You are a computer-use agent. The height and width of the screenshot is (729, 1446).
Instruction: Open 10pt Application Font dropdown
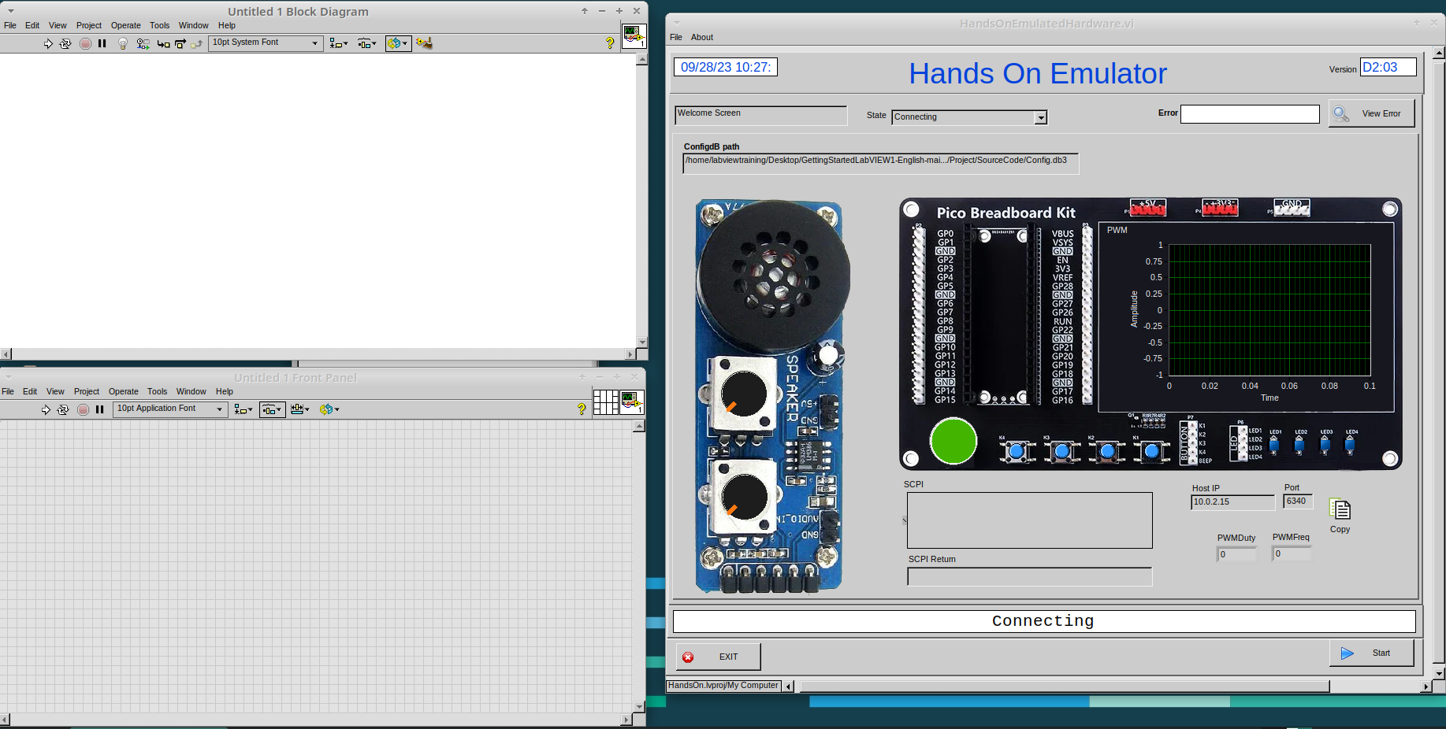coord(170,409)
